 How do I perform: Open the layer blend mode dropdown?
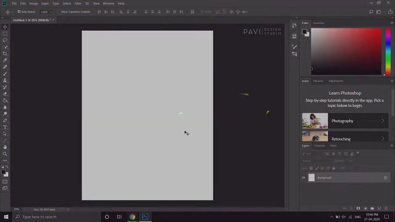coord(317,161)
